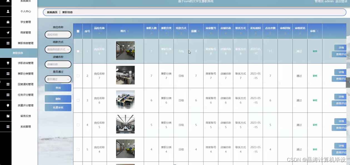Click the location pin icon beside 质量评分管理
The height and width of the screenshot is (165, 350).
click(8, 105)
